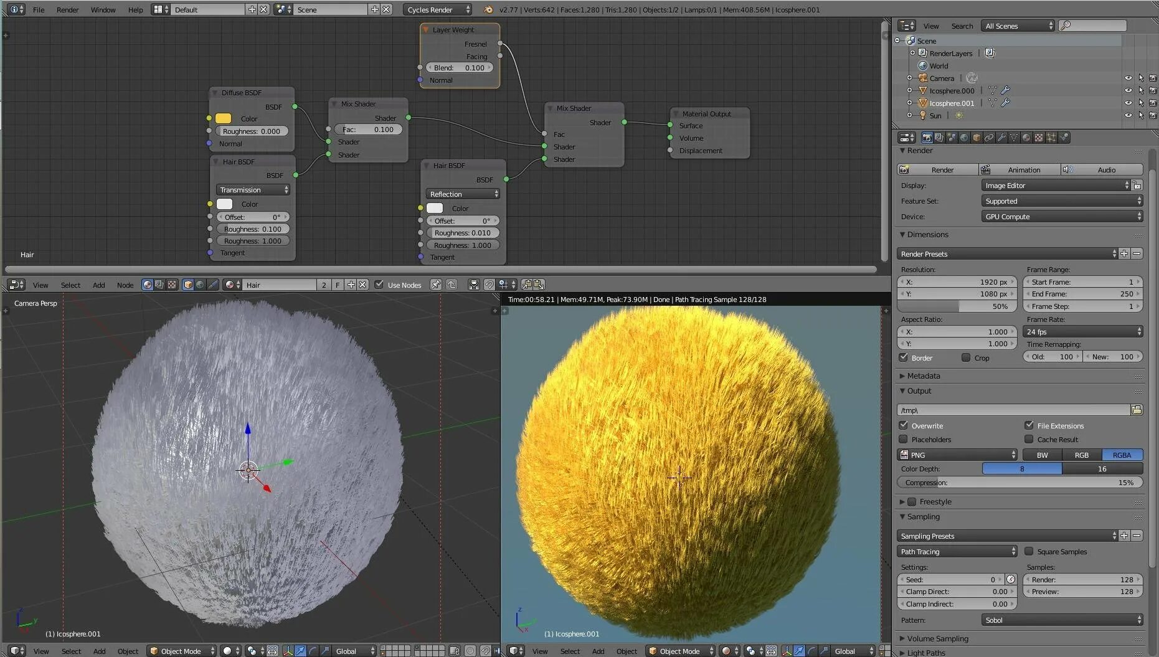Hide Icosphere.000 with its eye icon
The image size is (1159, 657).
(1128, 90)
